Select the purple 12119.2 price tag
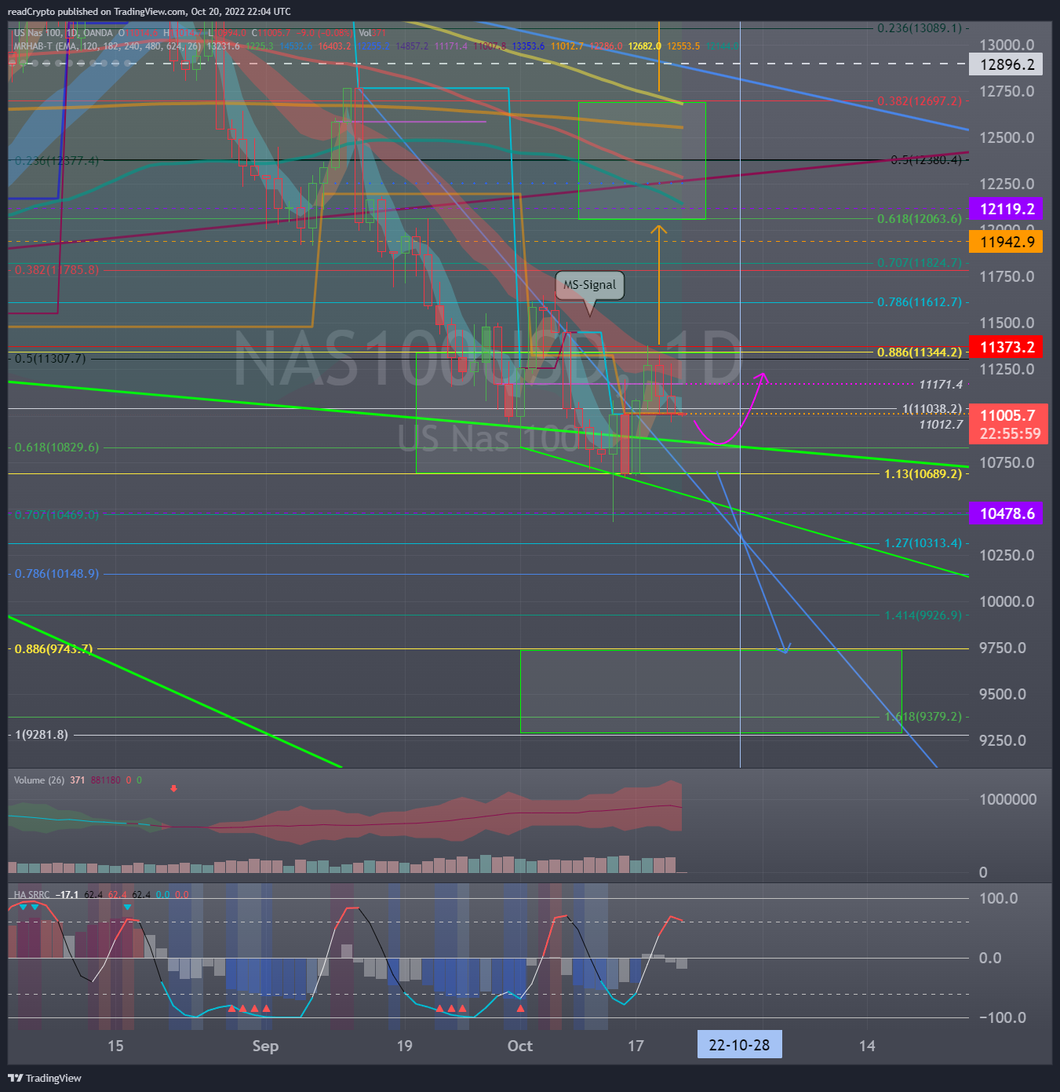This screenshot has width=1060, height=1092. click(1007, 209)
